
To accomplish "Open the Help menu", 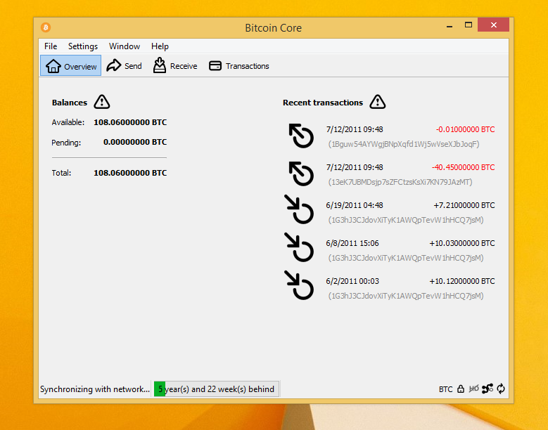I will (x=160, y=46).
